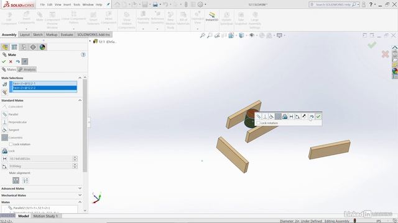Adjust the distance value spinner arrows
The width and height of the screenshot is (398, 223).
point(75,159)
